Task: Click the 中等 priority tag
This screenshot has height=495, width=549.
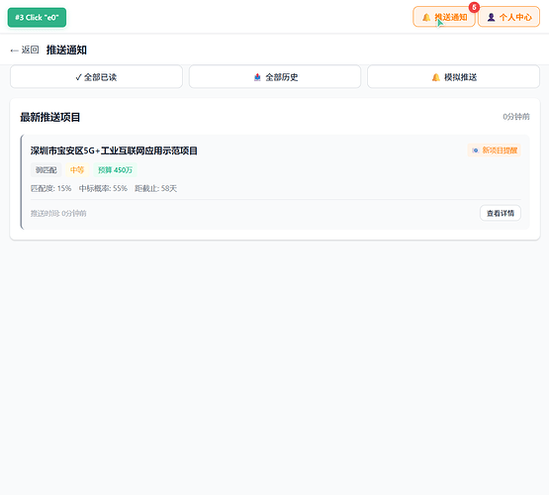Action: (x=77, y=170)
